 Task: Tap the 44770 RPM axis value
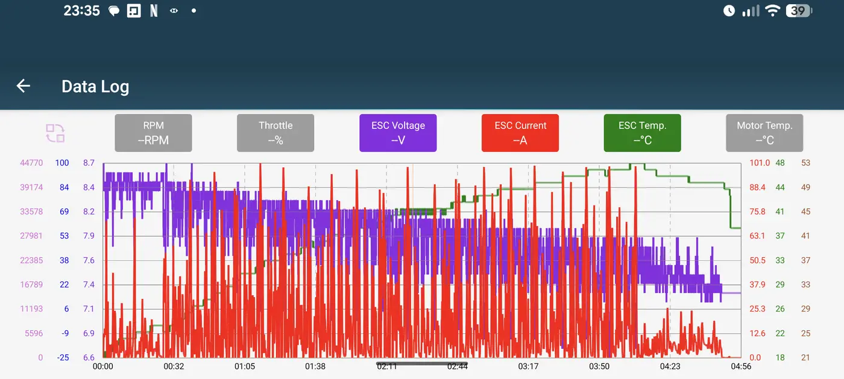31,163
